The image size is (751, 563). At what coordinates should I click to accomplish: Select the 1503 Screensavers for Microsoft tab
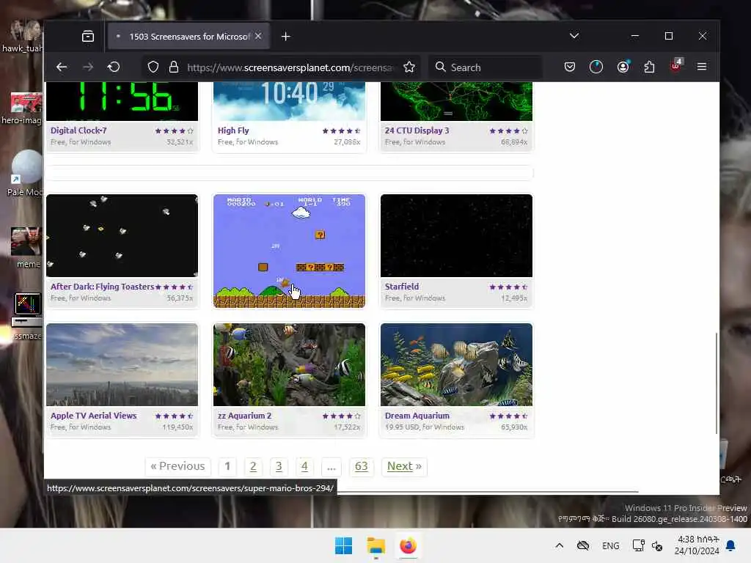click(x=189, y=37)
